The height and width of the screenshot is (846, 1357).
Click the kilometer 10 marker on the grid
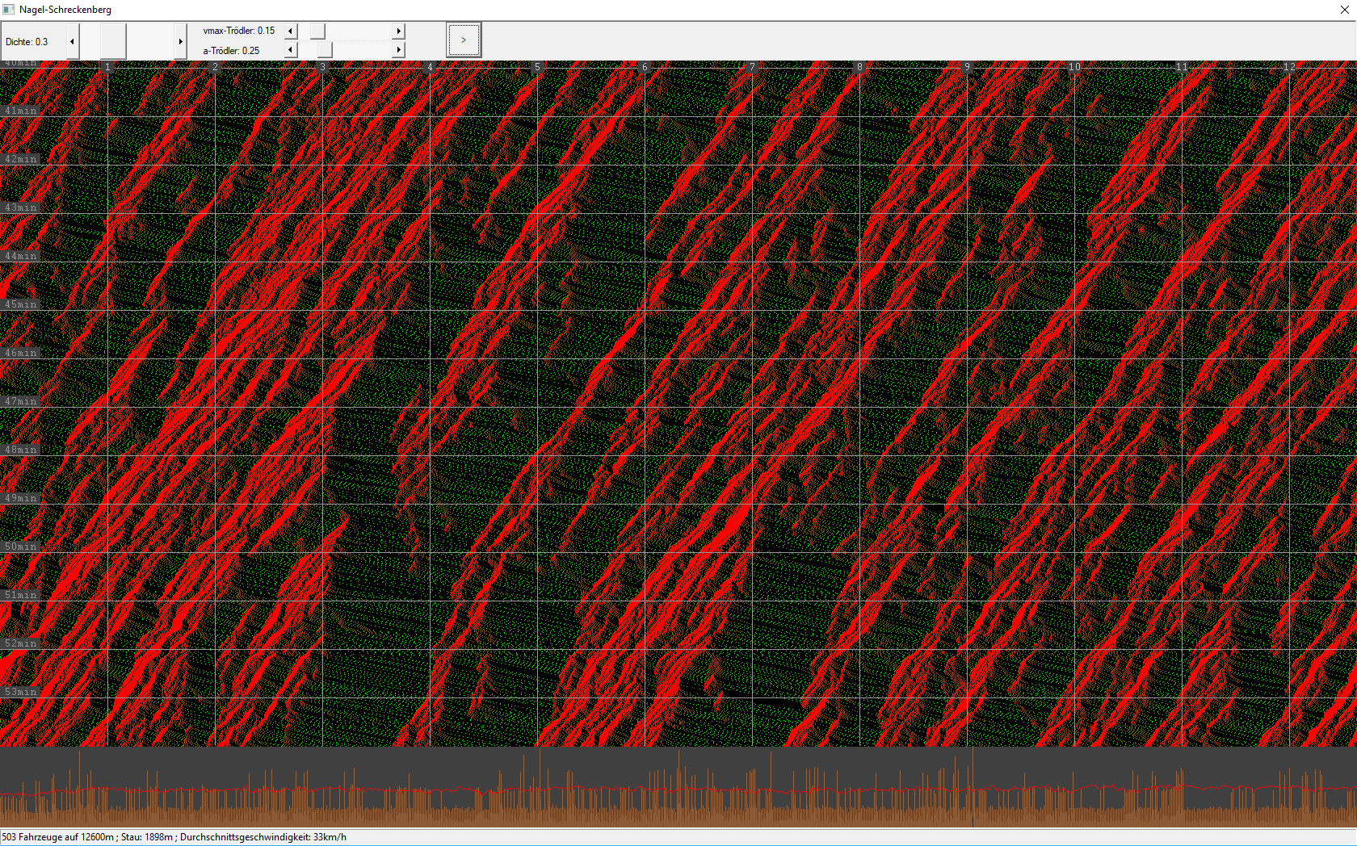[1074, 67]
